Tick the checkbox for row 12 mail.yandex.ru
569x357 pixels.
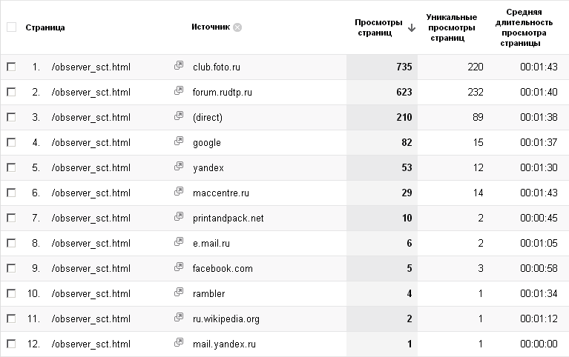[x=11, y=344]
